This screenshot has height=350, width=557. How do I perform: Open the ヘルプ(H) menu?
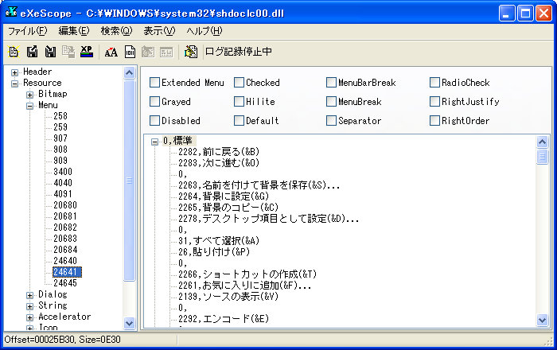[x=204, y=31]
